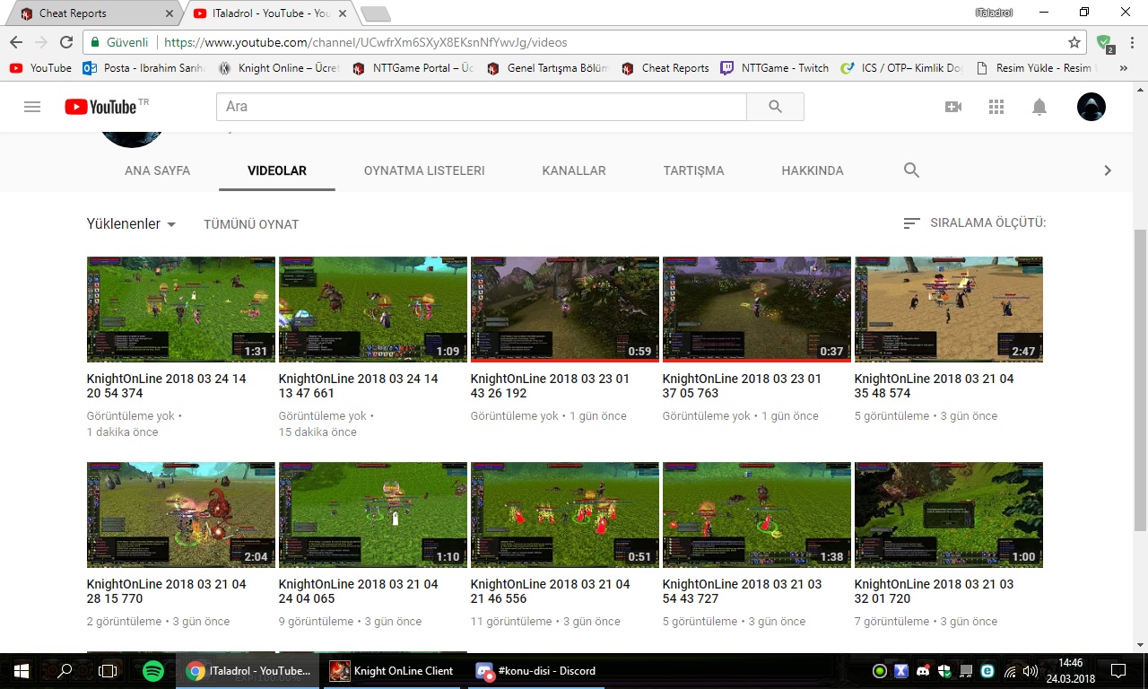The height and width of the screenshot is (689, 1148).
Task: Click the Ara search input field
Action: tap(481, 107)
